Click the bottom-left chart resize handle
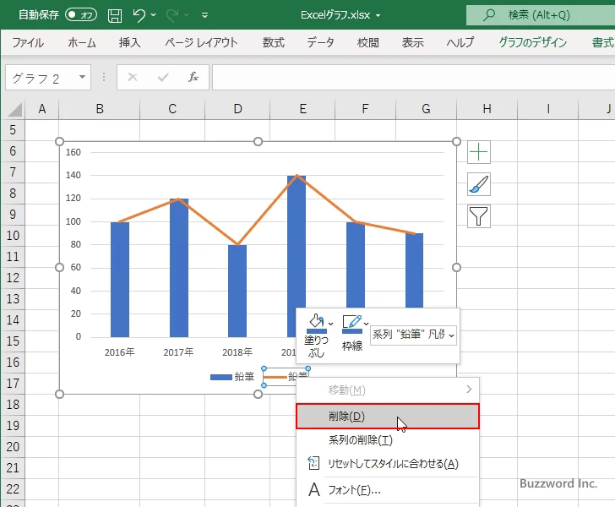Image resolution: width=615 pixels, height=507 pixels. [x=59, y=394]
